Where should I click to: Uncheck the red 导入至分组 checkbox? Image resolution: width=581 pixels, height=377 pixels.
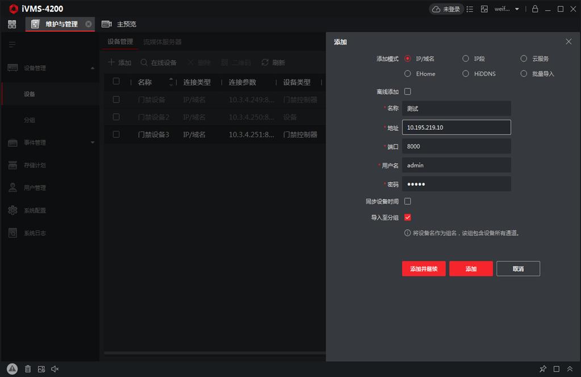407,217
